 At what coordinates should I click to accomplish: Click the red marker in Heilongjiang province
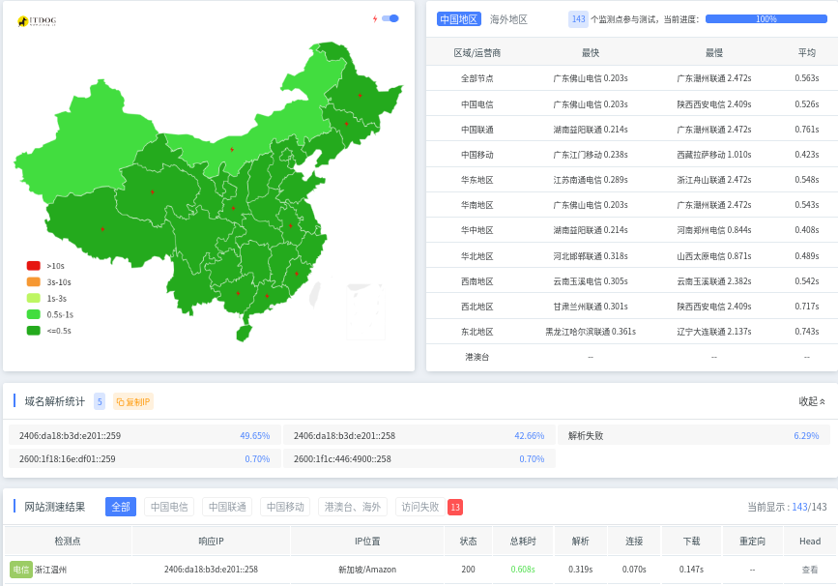[x=360, y=95]
